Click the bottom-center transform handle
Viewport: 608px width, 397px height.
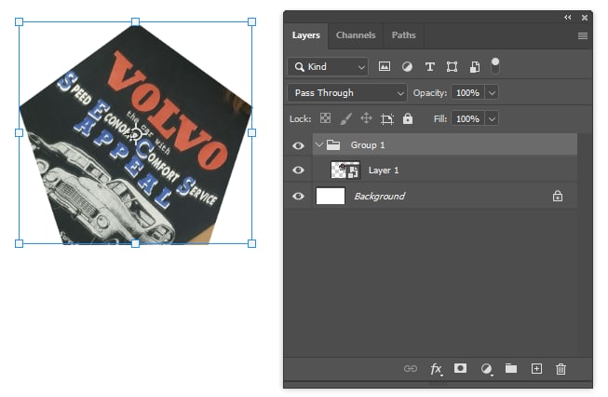(135, 244)
